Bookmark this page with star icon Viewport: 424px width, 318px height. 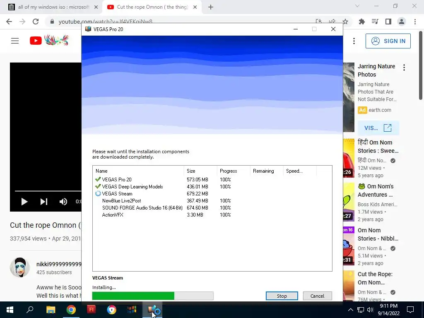pyautogui.click(x=345, y=22)
